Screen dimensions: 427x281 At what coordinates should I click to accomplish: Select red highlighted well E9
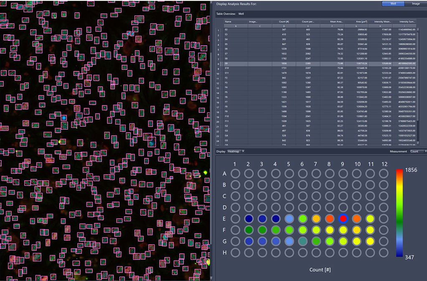343,219
